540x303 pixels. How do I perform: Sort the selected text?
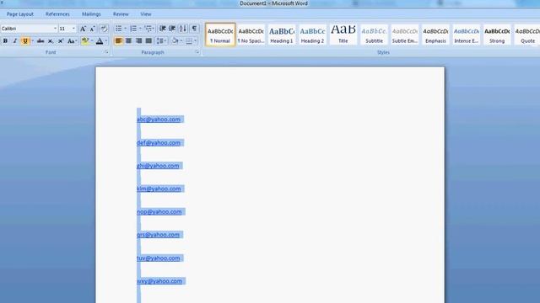[x=183, y=29]
